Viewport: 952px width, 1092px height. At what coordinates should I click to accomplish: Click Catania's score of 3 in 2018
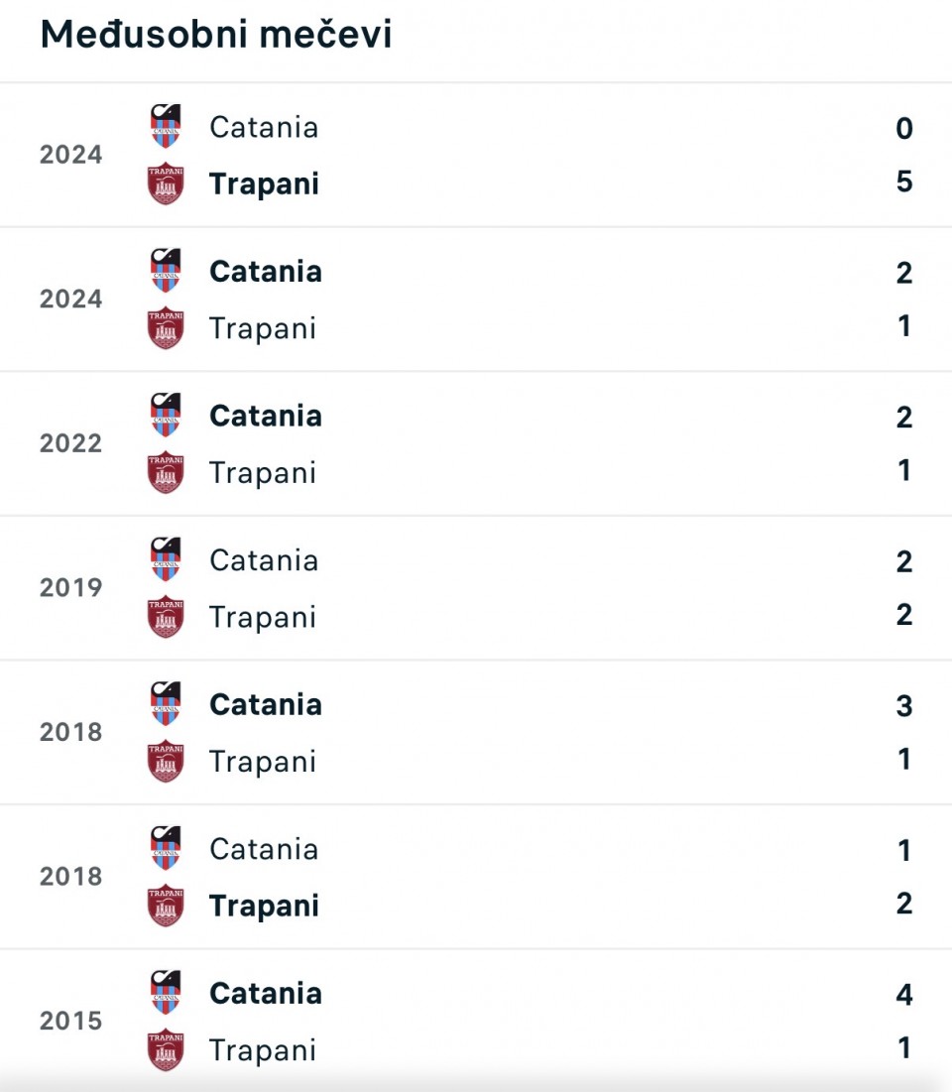903,705
